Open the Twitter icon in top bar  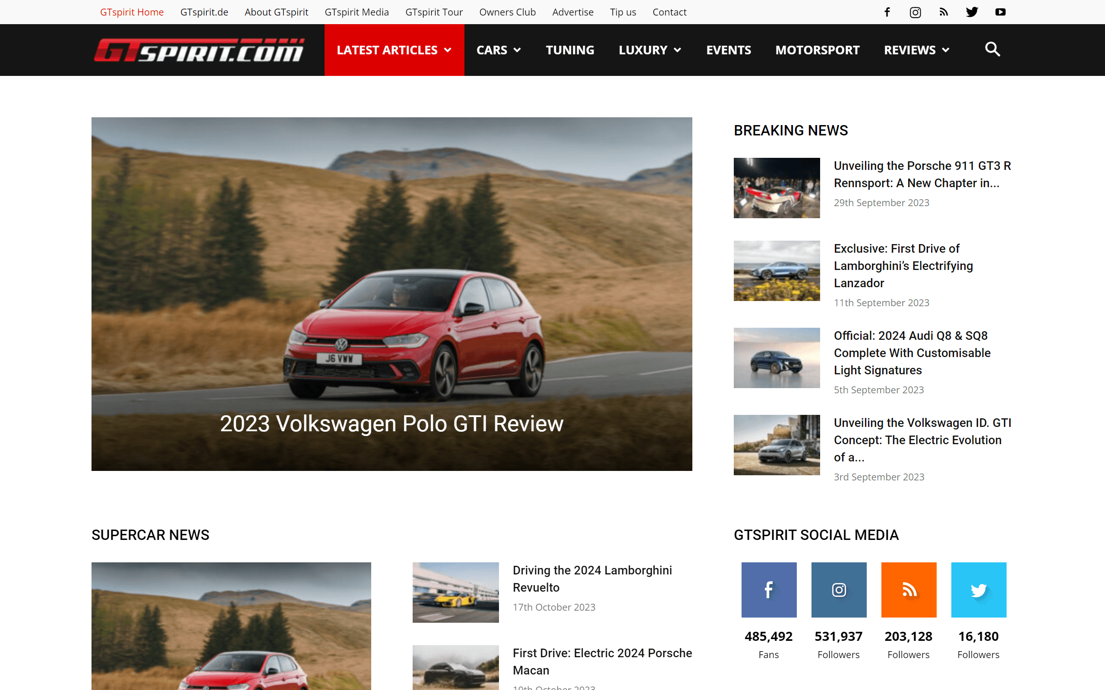click(972, 12)
